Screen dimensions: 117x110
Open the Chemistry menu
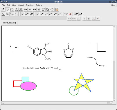30,5
